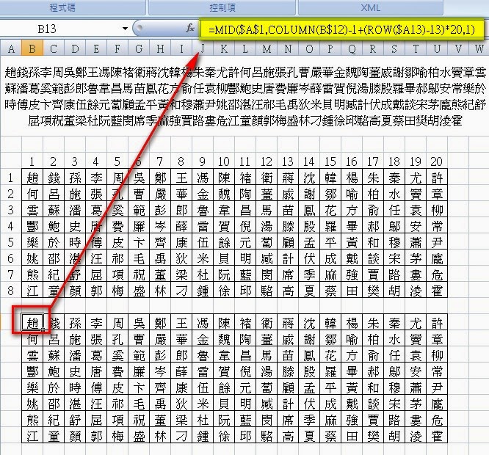Click the 控制項 ribbon group label
Image resolution: width=489 pixels, height=455 pixels.
(x=222, y=7)
